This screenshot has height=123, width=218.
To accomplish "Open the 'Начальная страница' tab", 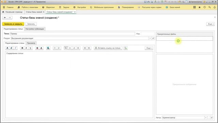I will coord(12,12).
